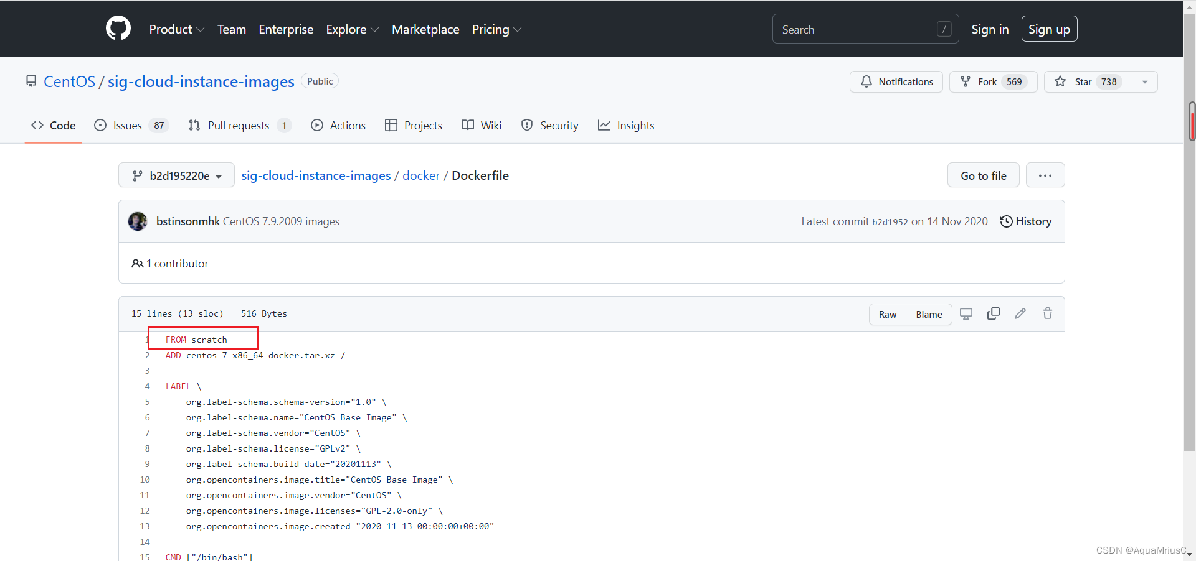Click the ADD centos-7-x86_64-docker.tar.xz code line

click(255, 355)
